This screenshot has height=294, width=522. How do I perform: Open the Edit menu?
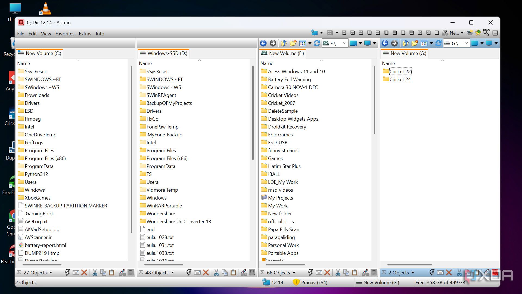click(x=33, y=33)
